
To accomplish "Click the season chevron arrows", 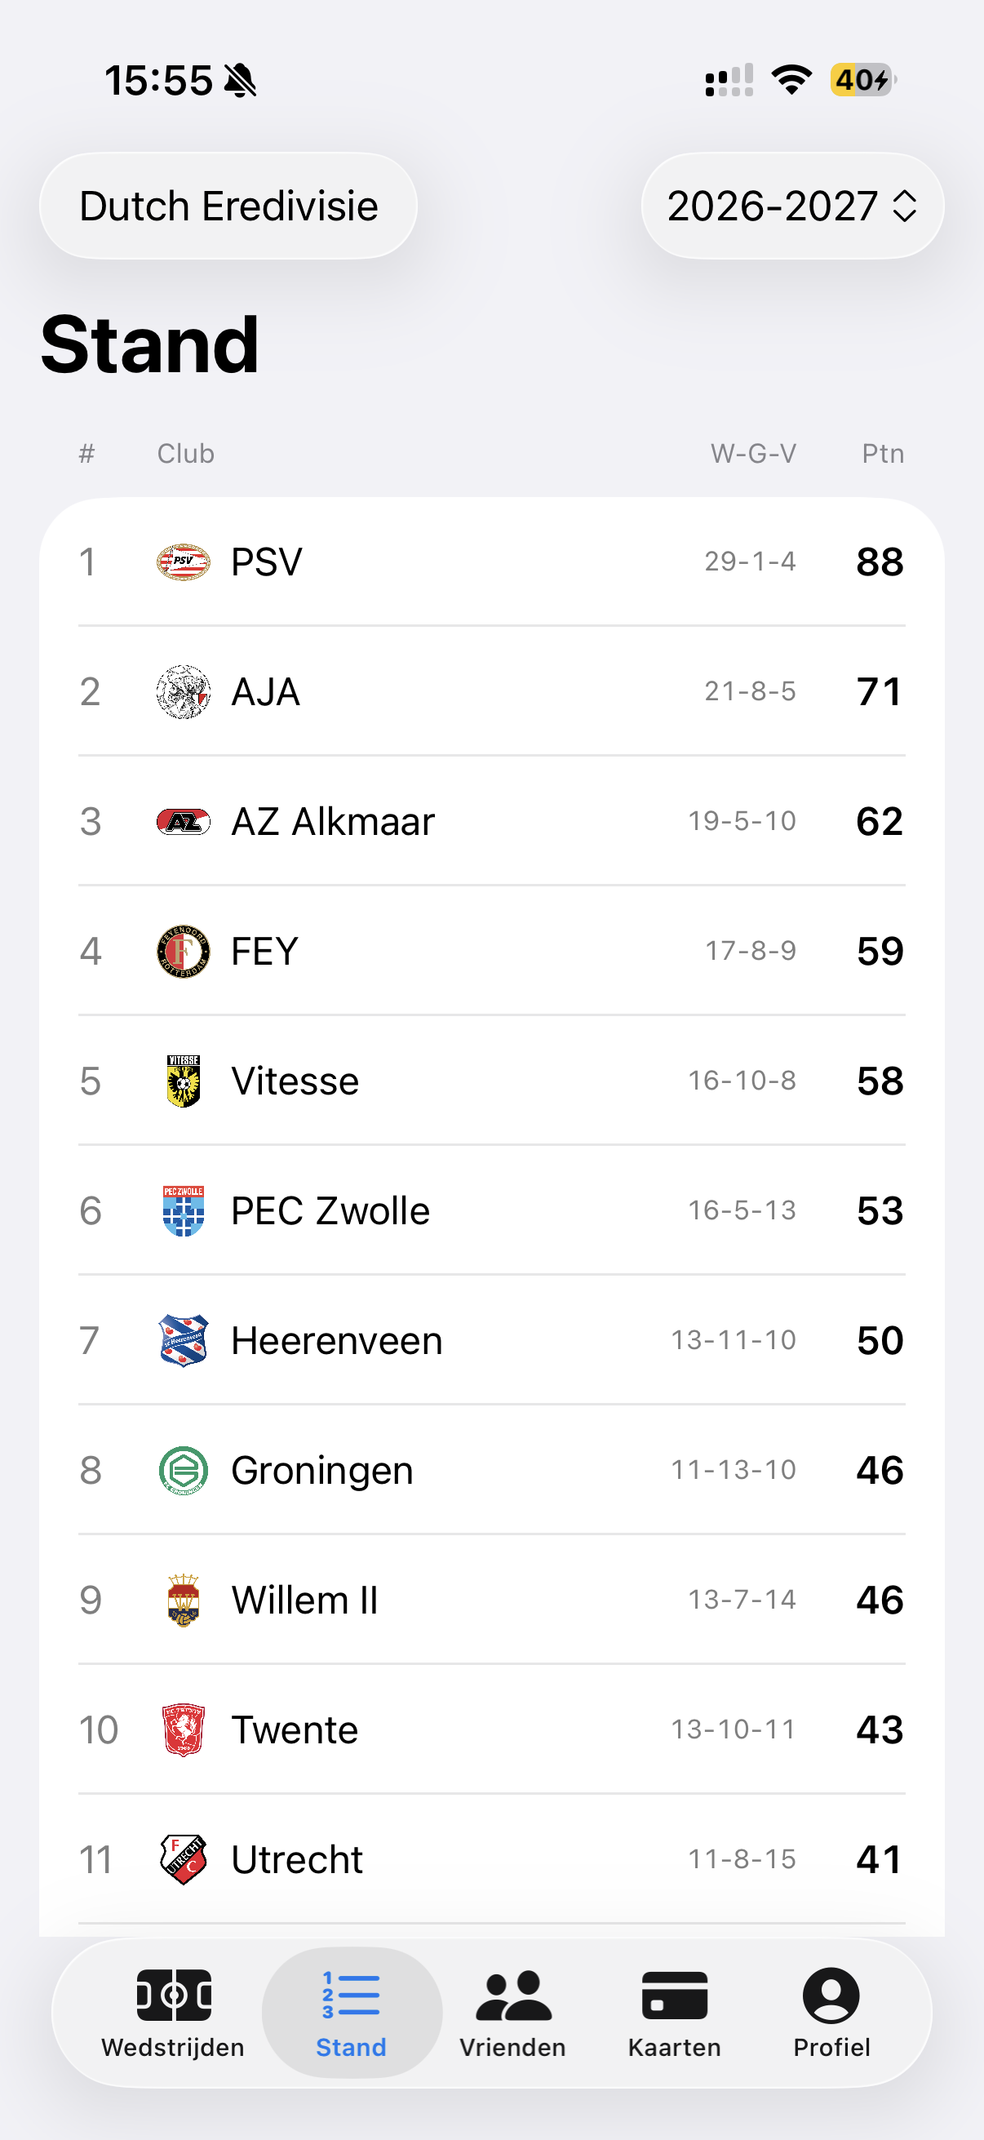I will click(x=904, y=206).
